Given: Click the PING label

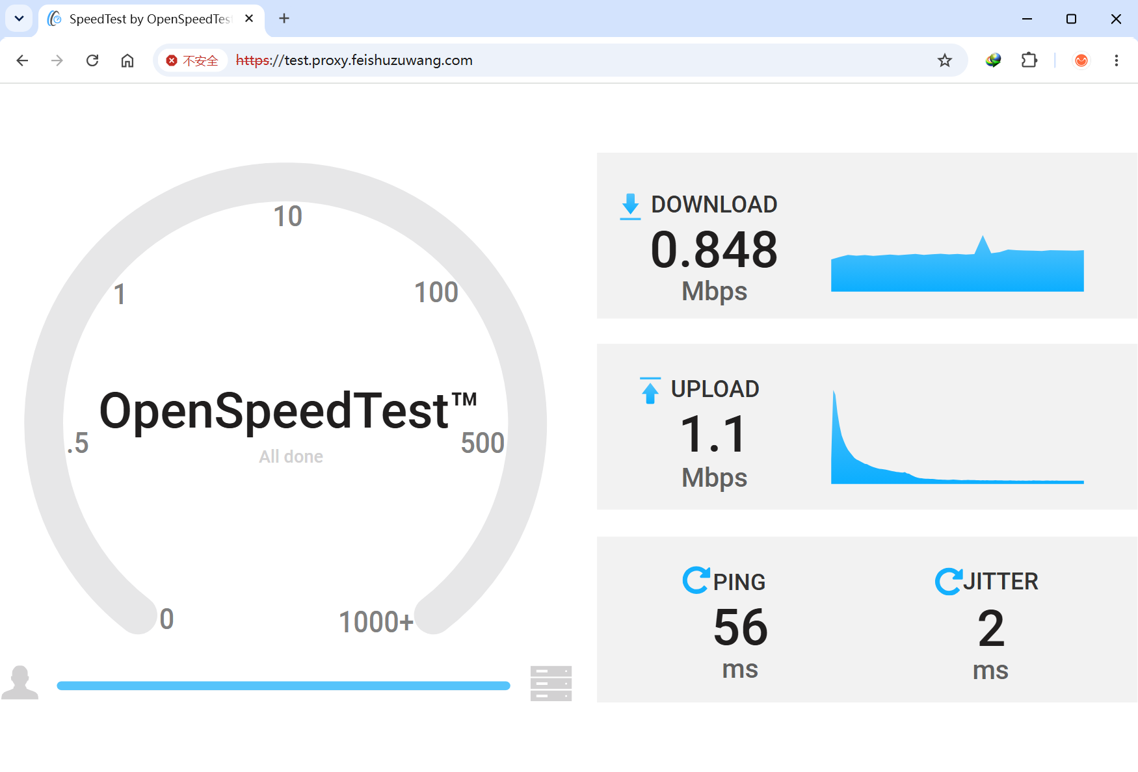Looking at the screenshot, I should tap(739, 582).
